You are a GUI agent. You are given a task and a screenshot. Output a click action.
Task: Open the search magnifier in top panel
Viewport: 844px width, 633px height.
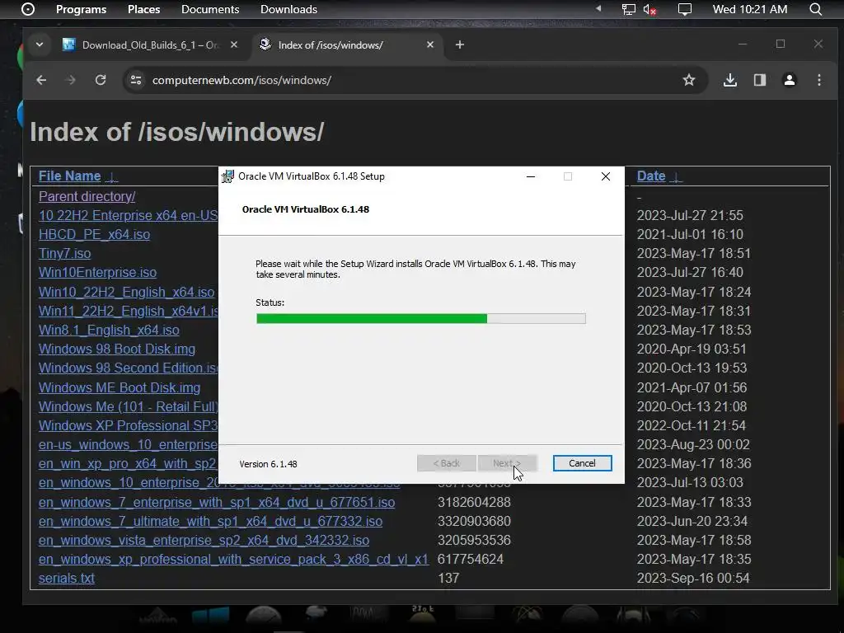click(x=815, y=9)
